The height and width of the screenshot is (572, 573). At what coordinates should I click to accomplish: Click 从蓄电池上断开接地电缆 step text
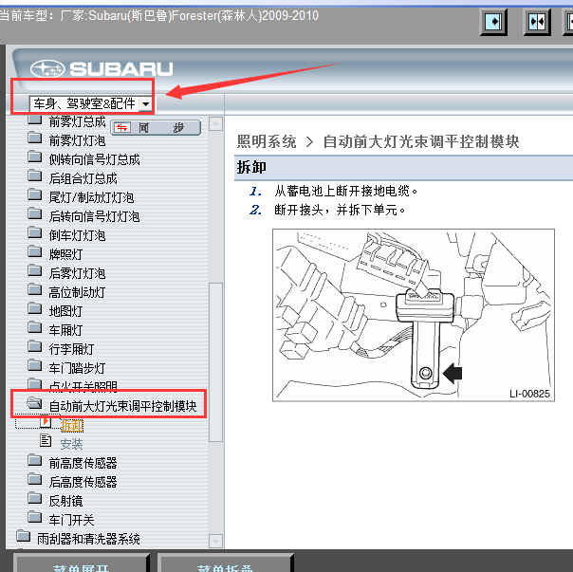pyautogui.click(x=345, y=191)
